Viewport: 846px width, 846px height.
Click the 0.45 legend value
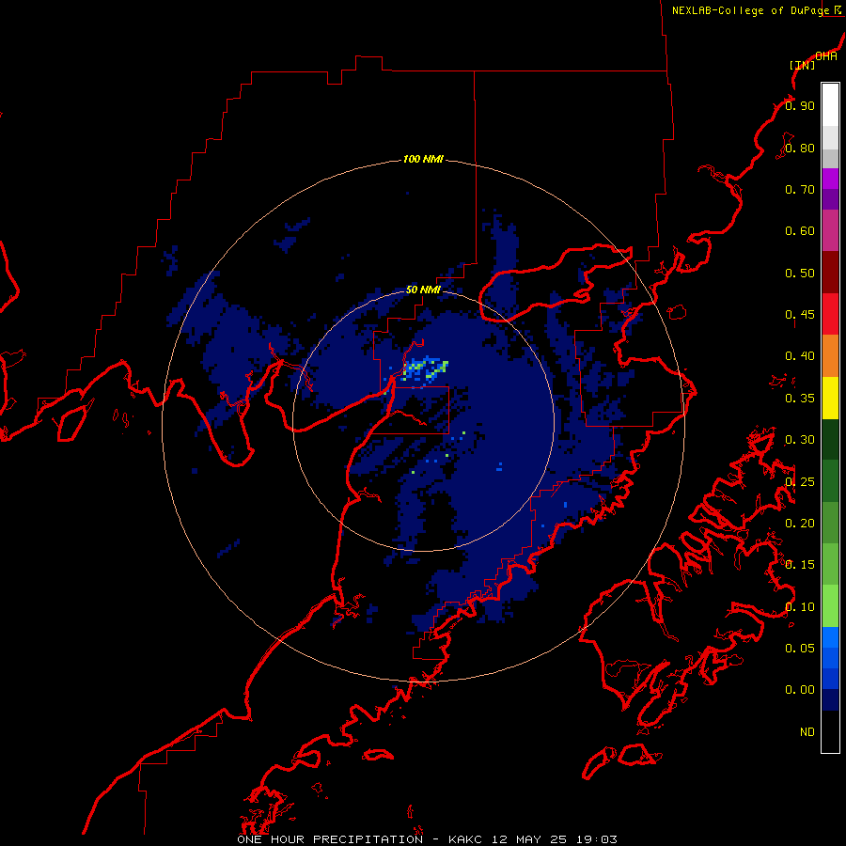(800, 314)
